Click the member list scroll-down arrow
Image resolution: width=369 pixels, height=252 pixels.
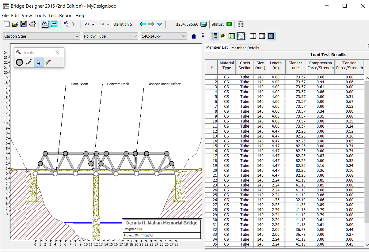pyautogui.click(x=367, y=245)
